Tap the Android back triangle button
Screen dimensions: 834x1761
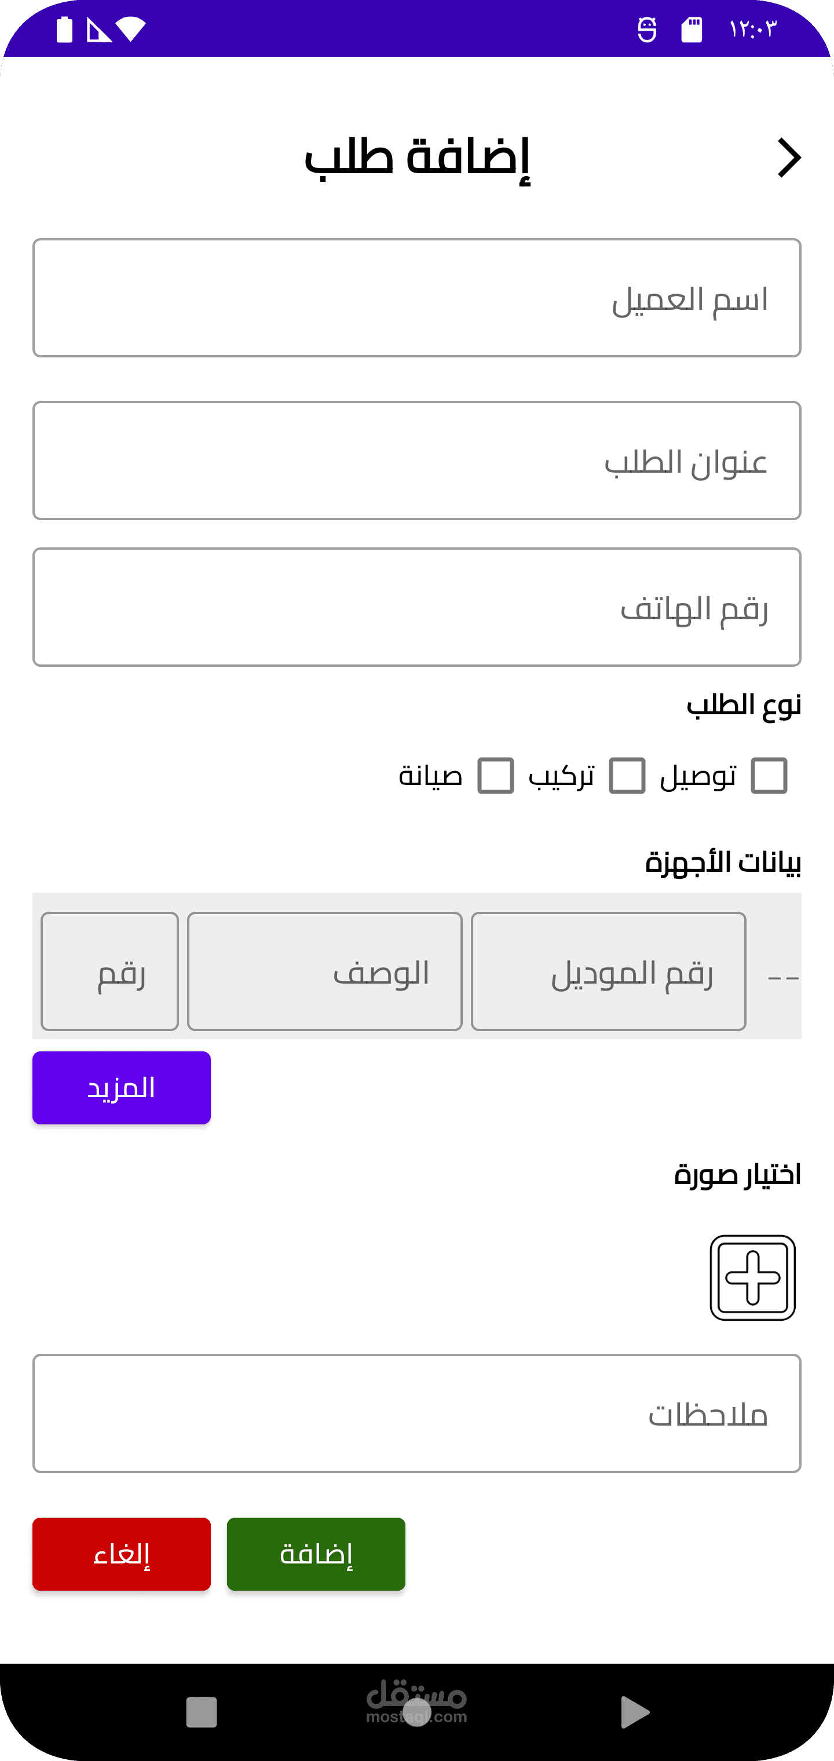(x=634, y=1712)
